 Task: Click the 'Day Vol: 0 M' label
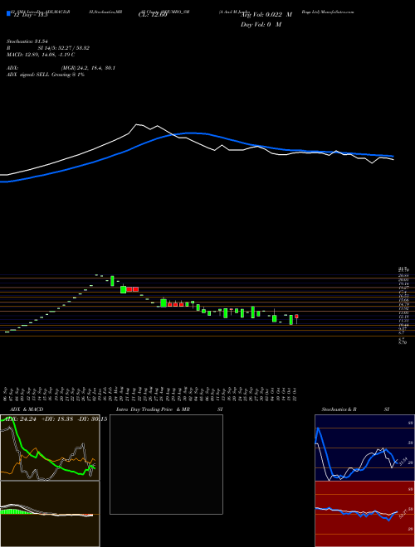pos(261,25)
